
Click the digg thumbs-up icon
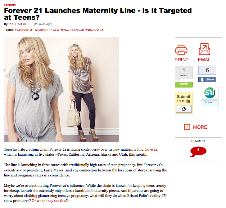point(184,109)
